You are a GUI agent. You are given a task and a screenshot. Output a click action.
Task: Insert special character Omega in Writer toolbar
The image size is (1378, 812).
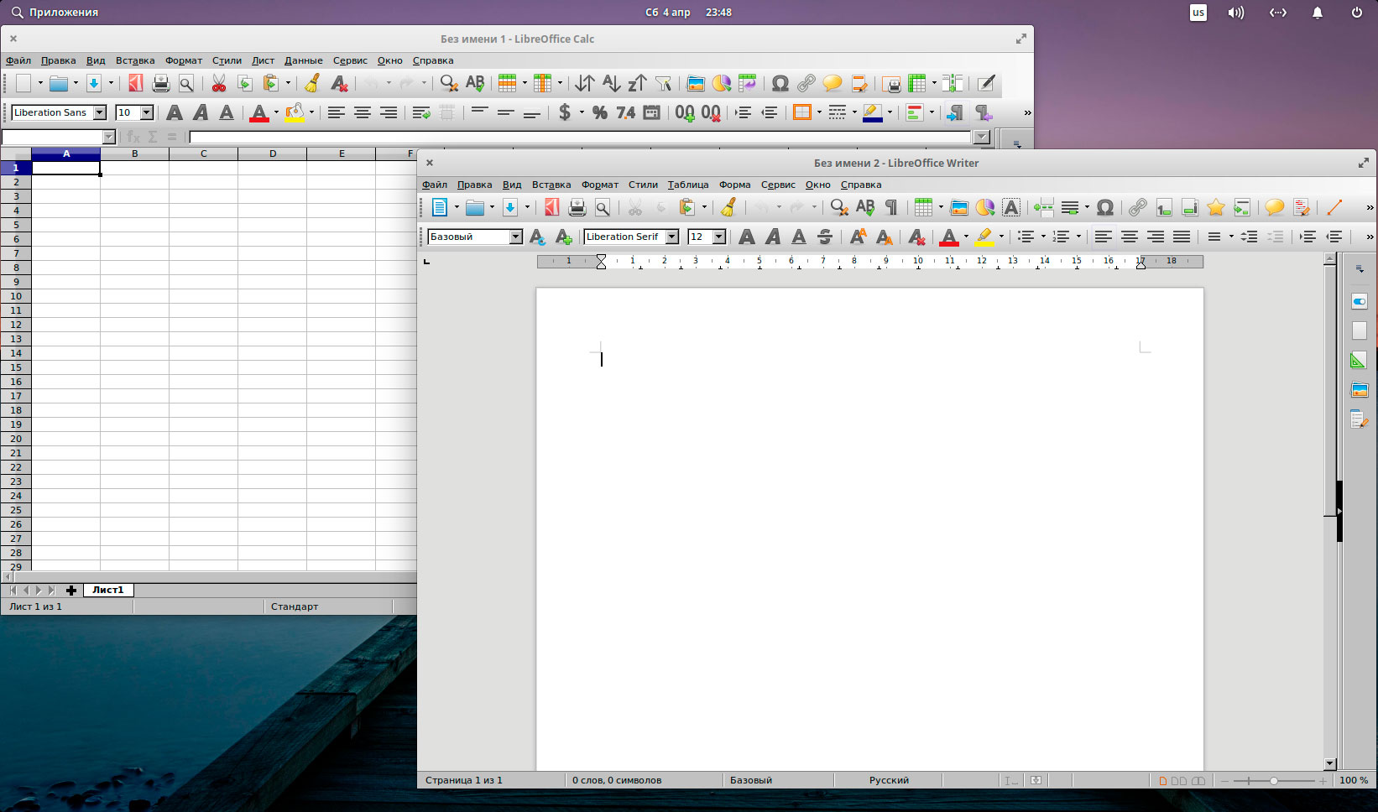point(1105,207)
